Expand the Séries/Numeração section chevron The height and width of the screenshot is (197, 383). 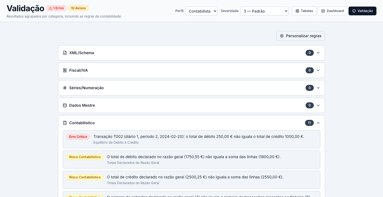point(318,88)
